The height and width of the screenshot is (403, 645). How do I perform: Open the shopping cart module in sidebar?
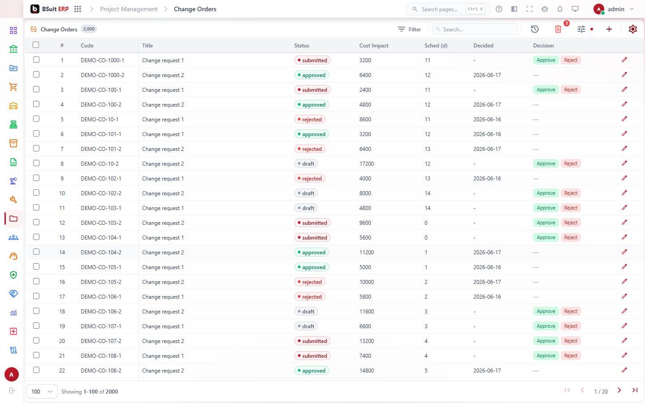tap(13, 87)
